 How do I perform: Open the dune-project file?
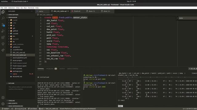(x=17, y=61)
